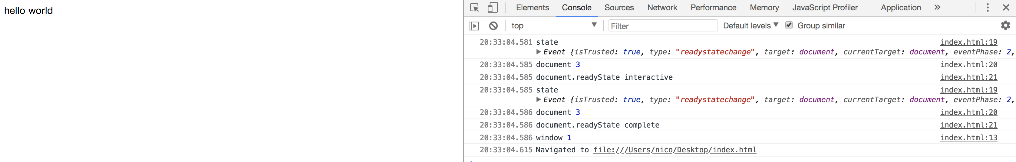1016x162 pixels.
Task: Open the Sources tab
Action: (x=619, y=8)
